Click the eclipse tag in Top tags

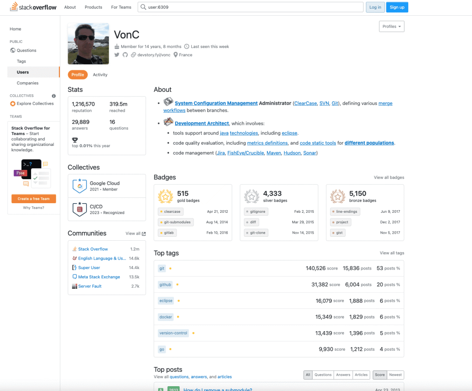tap(166, 301)
